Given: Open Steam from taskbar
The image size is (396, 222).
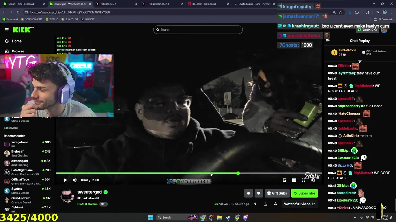Looking at the screenshot, I should pos(228,217).
